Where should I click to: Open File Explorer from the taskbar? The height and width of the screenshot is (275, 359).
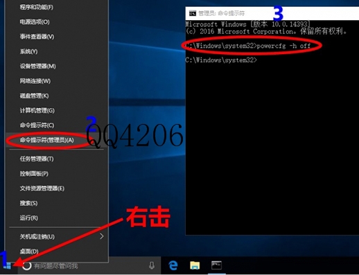[x=195, y=265]
